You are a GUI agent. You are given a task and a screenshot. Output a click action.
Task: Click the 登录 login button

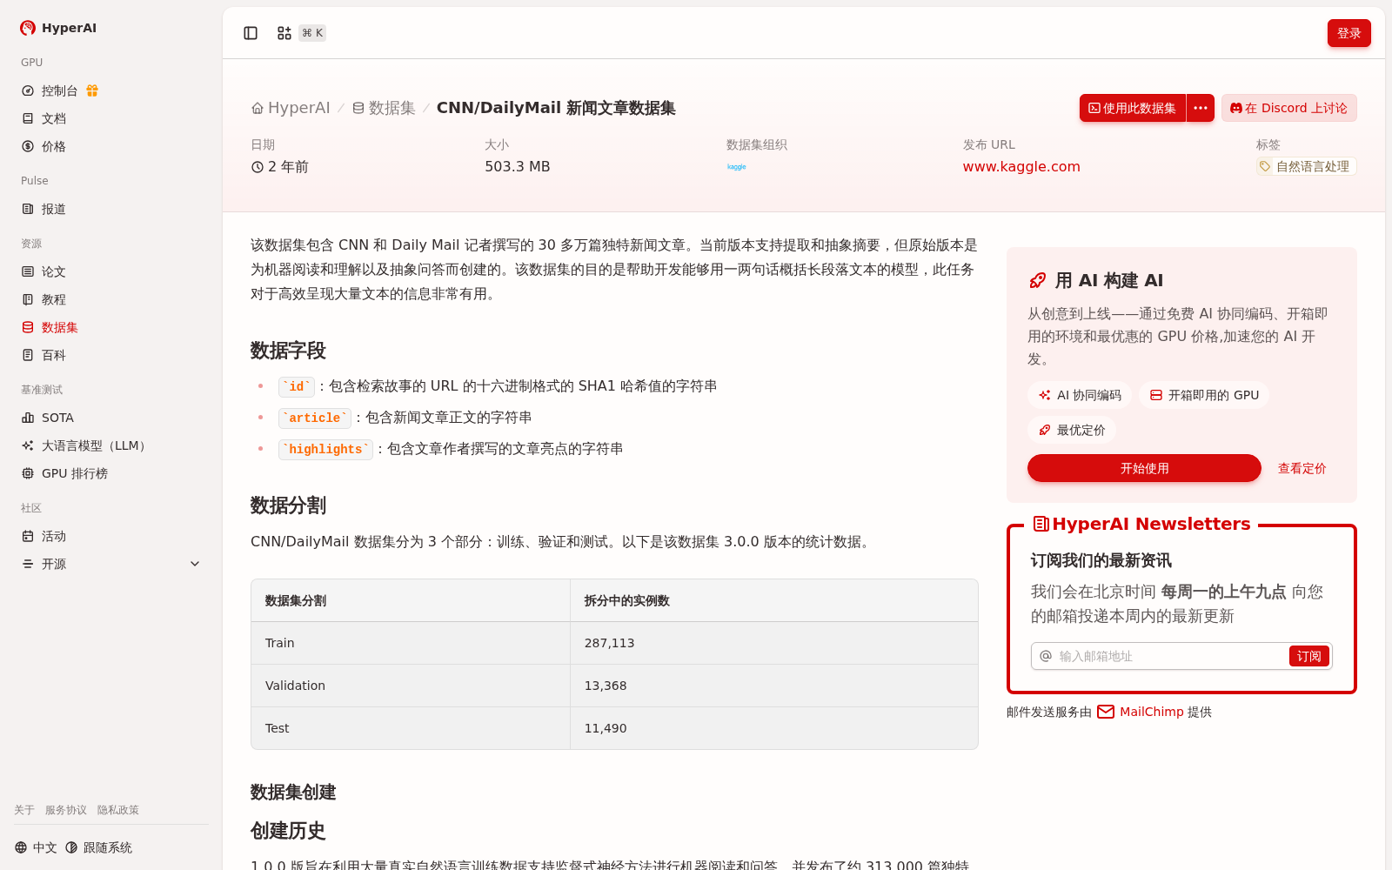pos(1349,33)
